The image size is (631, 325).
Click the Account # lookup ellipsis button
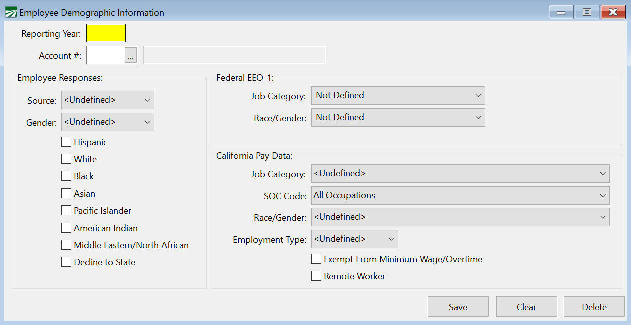click(x=131, y=55)
